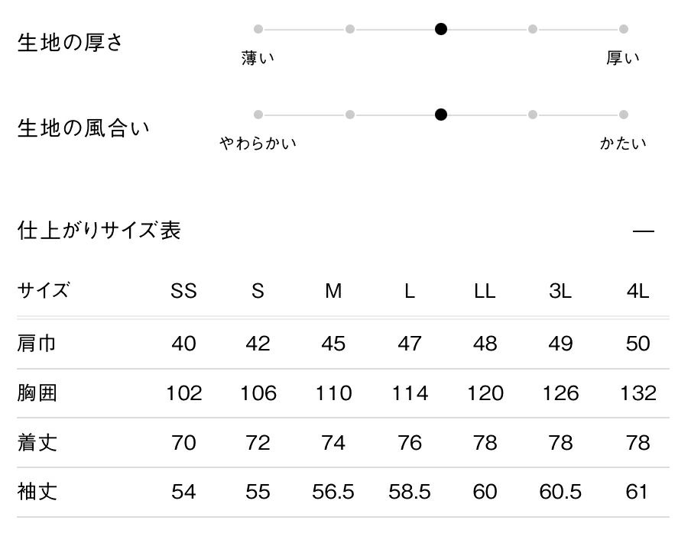The height and width of the screenshot is (533, 691).
Task: Click the 袖丈 value 56.5 for M
Action: [x=333, y=492]
